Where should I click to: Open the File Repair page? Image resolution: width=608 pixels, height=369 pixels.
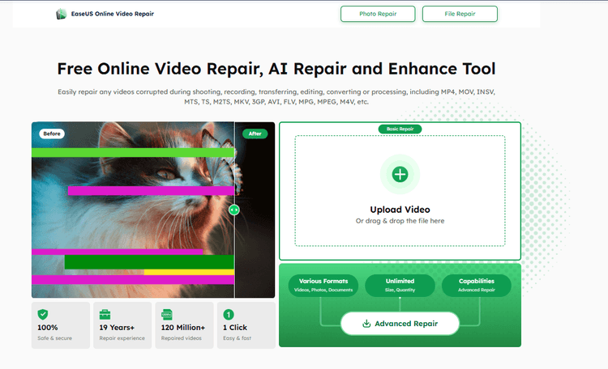460,14
